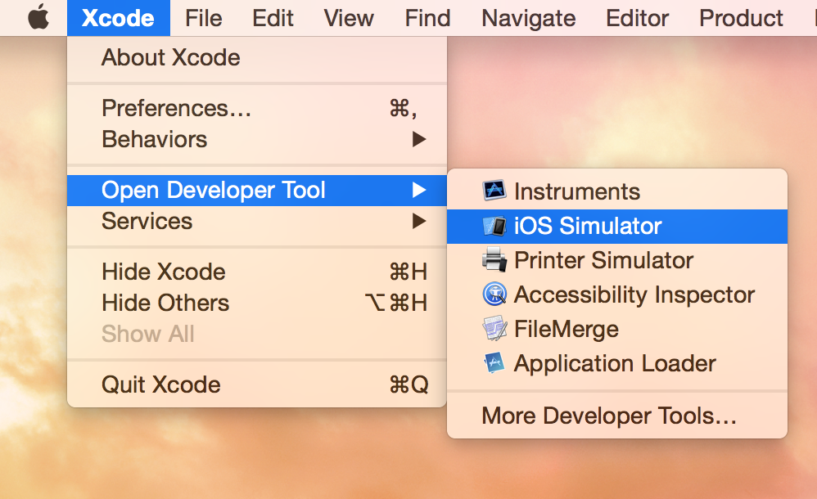Select About Xcode
This screenshot has height=499, width=817.
pos(171,58)
